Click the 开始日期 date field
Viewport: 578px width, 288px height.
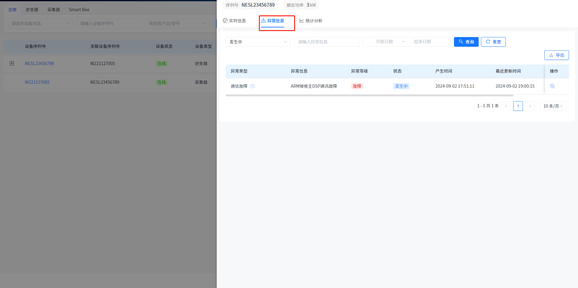tap(384, 42)
